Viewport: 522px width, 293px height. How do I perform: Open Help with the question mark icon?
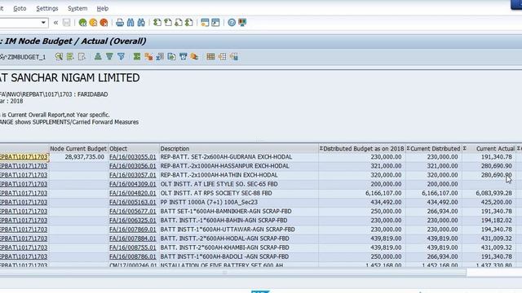232,23
